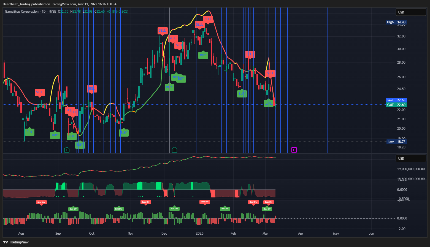Open the USD currency selector on lower pane
Viewport: 430px width, 247px height.
point(411,158)
